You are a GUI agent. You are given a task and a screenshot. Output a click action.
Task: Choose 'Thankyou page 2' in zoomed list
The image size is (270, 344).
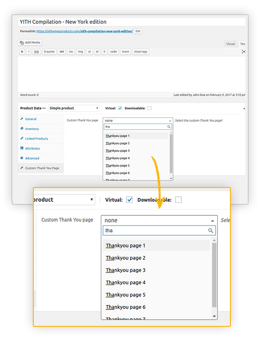coord(156,258)
